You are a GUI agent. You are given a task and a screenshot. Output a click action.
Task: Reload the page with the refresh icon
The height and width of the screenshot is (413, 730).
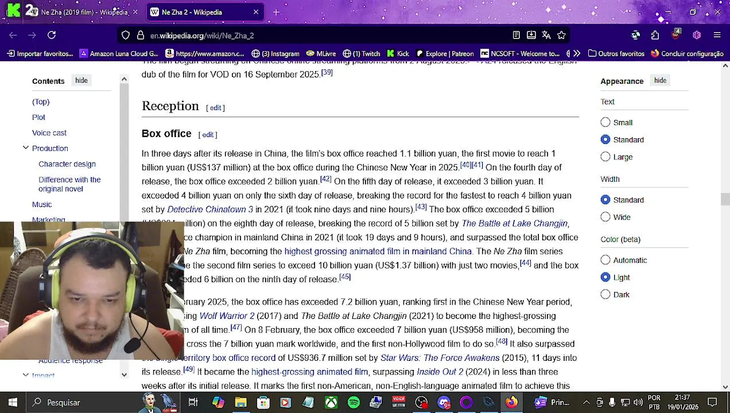point(52,35)
